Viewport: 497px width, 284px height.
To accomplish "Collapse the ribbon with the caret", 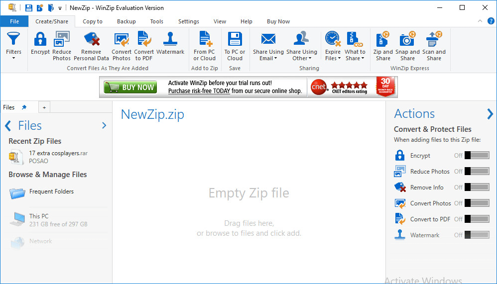I will (x=480, y=21).
